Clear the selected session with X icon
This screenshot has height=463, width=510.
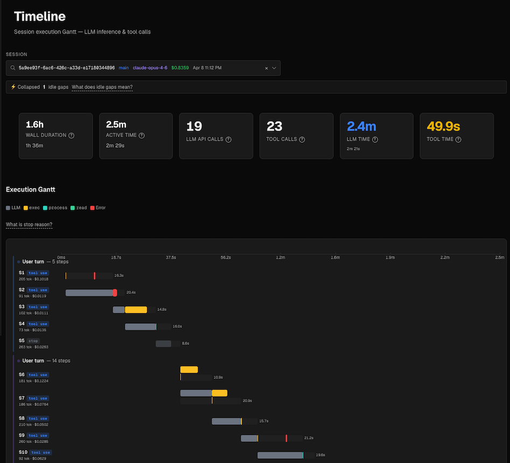267,68
